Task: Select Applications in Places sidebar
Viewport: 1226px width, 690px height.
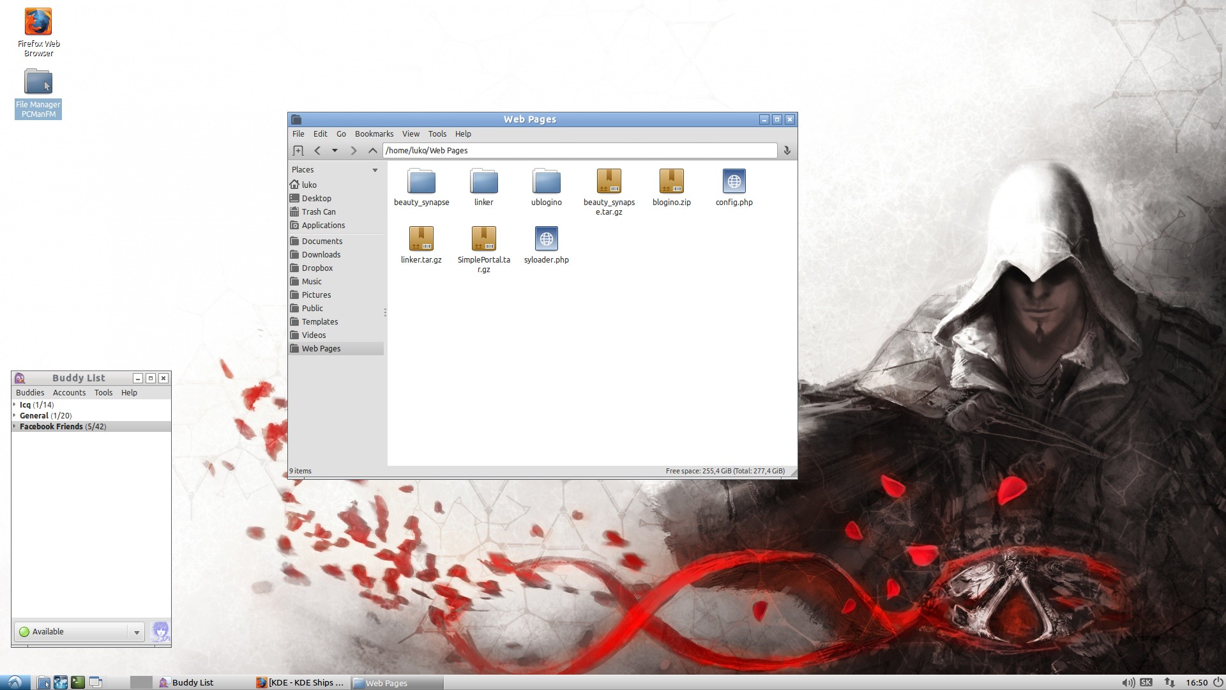Action: (x=336, y=225)
